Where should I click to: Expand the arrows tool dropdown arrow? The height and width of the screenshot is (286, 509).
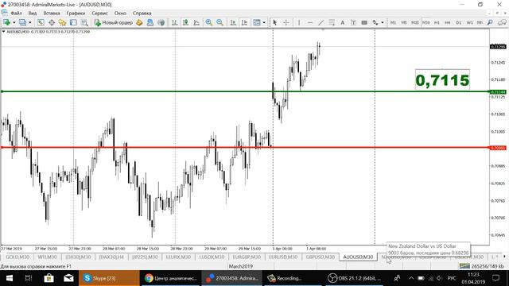tap(383, 23)
